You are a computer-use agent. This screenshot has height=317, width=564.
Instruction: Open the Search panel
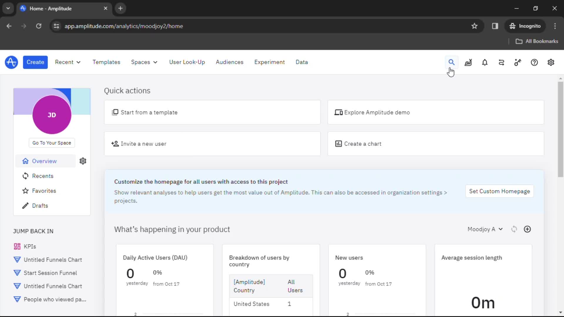(451, 62)
